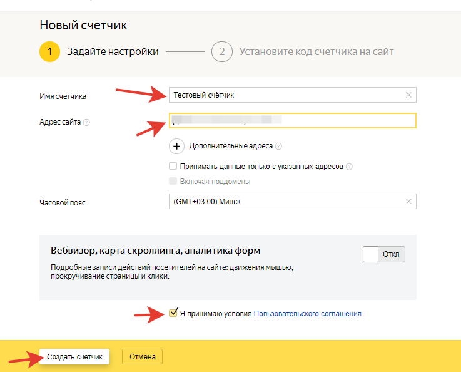Image resolution: width=461 pixels, height=372 pixels.
Task: Go to Задайте настройки step label
Action: click(113, 51)
